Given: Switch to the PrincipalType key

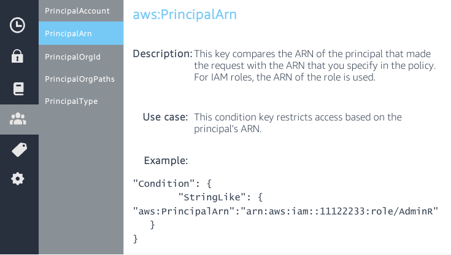Looking at the screenshot, I should [71, 101].
